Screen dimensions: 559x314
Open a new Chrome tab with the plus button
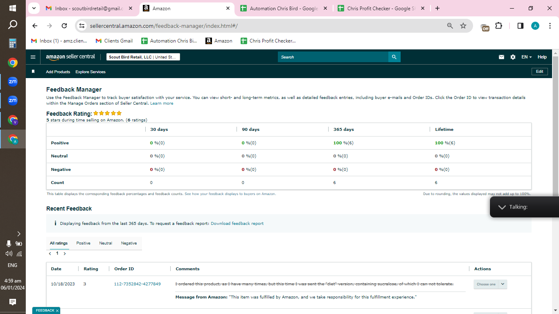point(437,8)
